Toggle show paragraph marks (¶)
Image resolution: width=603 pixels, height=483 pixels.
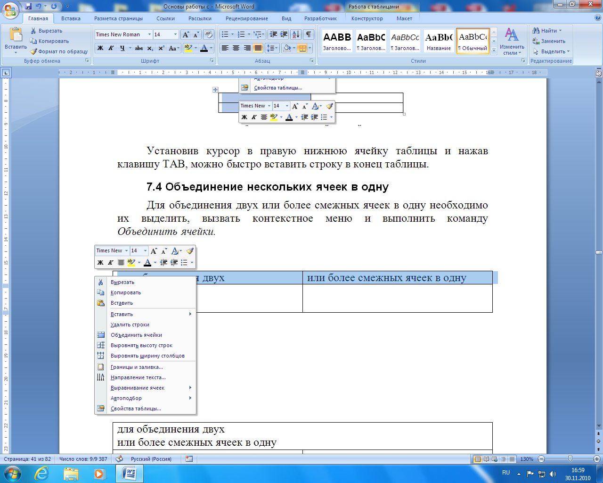309,34
